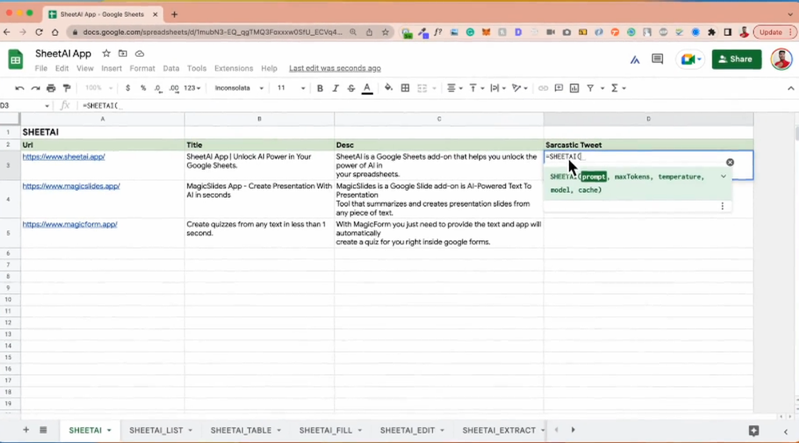
Task: Open fill color picker
Action: [388, 88]
